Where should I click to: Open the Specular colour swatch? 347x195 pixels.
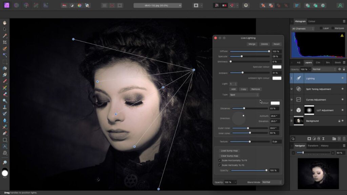277,67
